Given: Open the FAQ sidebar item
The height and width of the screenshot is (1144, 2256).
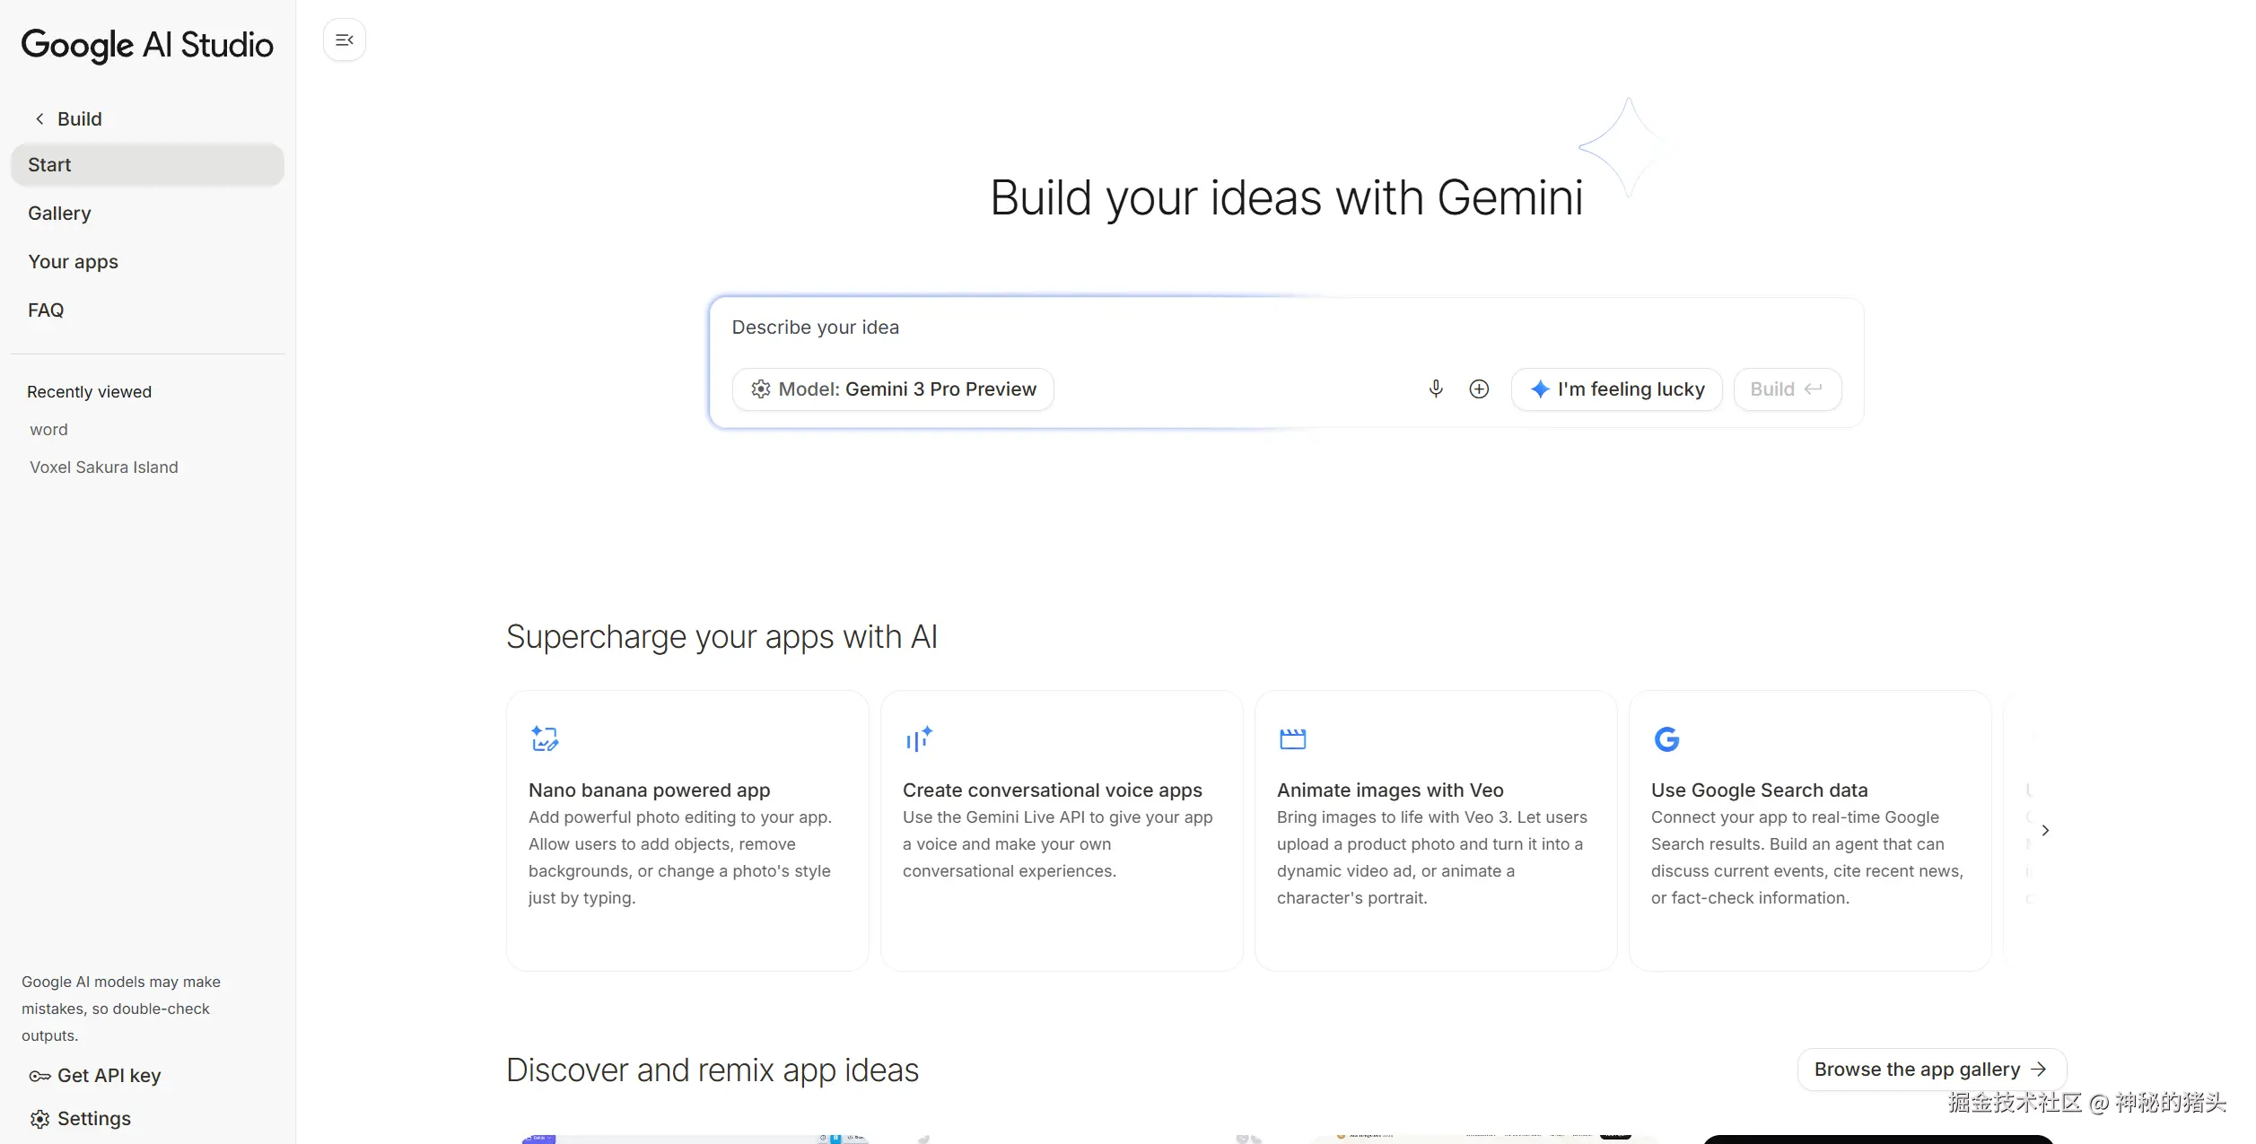Looking at the screenshot, I should click(x=46, y=310).
